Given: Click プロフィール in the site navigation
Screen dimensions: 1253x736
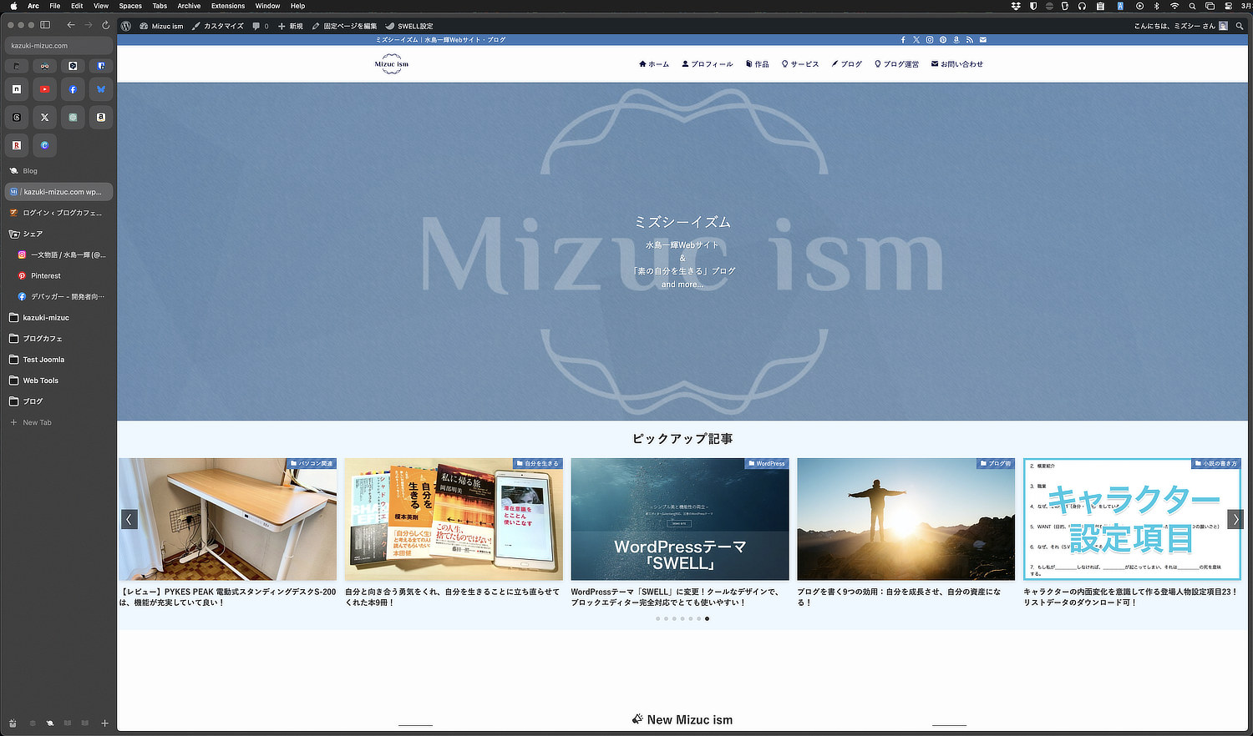Looking at the screenshot, I should point(708,64).
